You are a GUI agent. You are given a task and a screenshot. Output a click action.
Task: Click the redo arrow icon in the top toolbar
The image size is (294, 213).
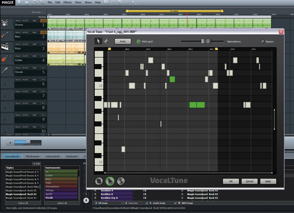113,2
